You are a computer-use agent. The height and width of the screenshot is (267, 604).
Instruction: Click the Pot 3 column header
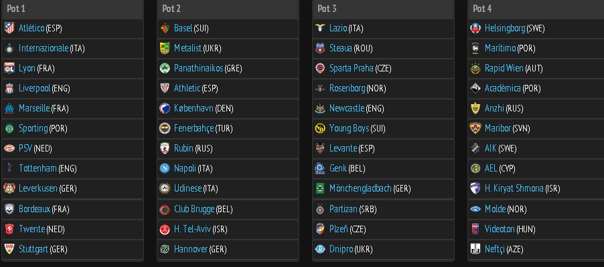point(327,9)
